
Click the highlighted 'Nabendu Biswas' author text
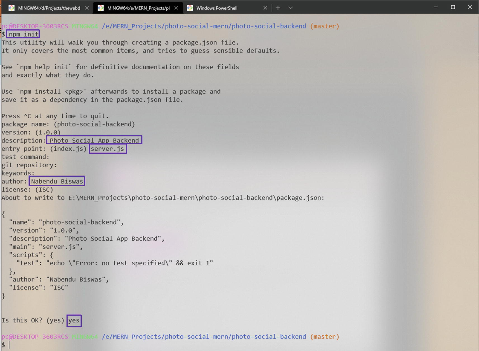click(x=57, y=181)
